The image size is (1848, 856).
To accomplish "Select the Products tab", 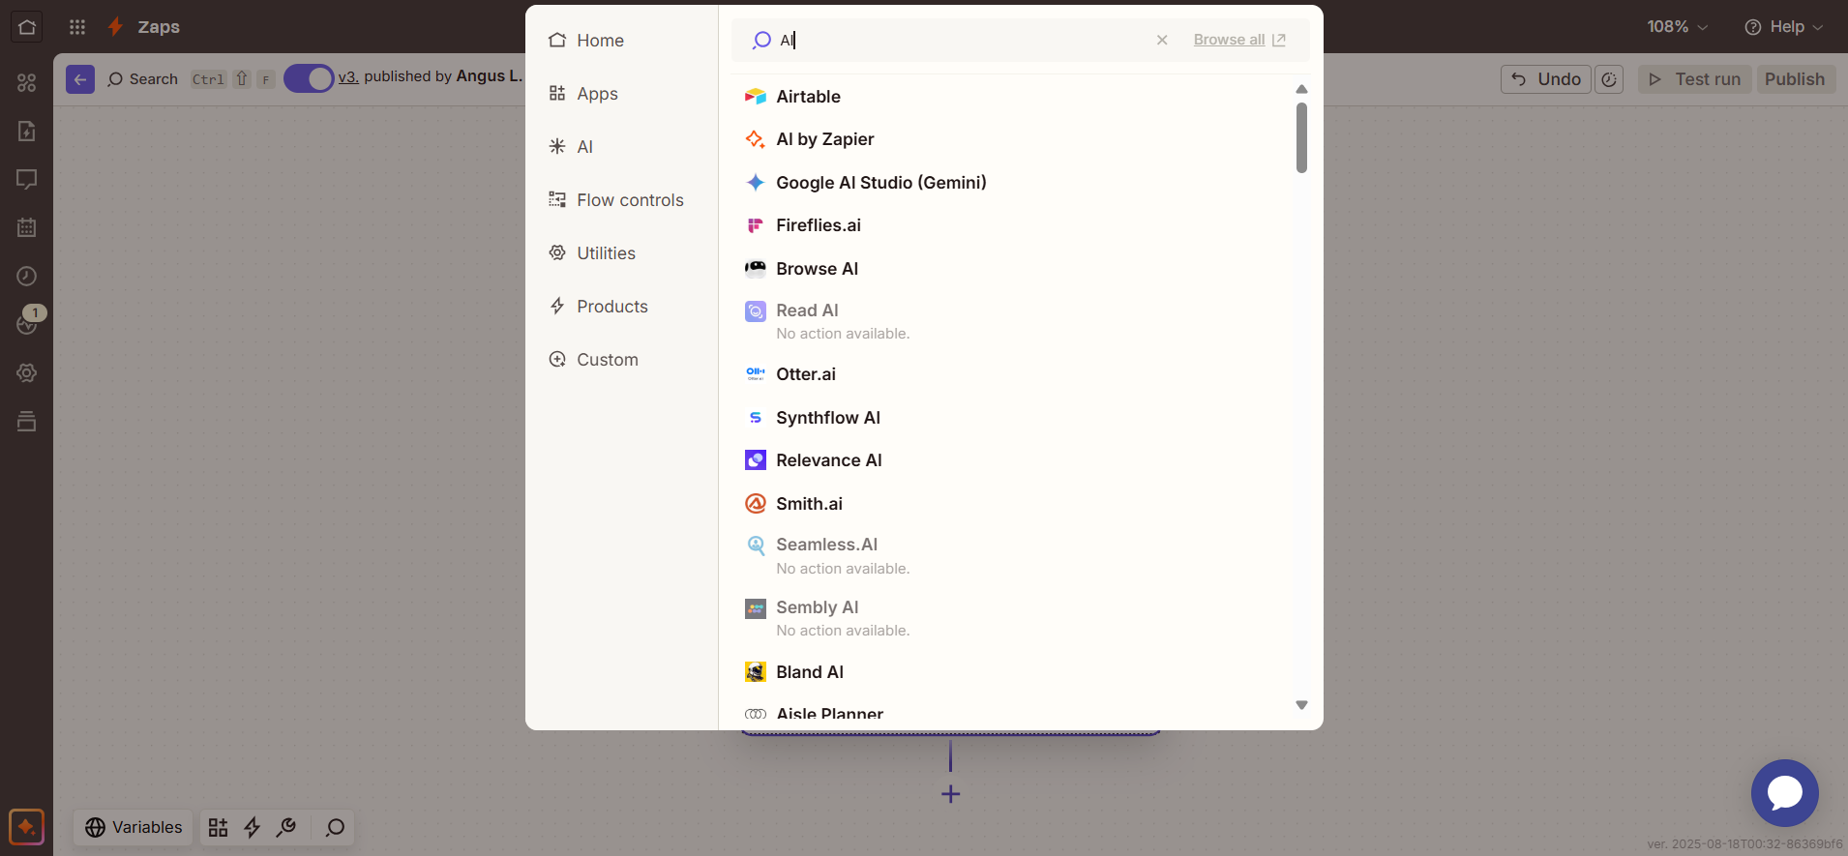I will pyautogui.click(x=621, y=307).
